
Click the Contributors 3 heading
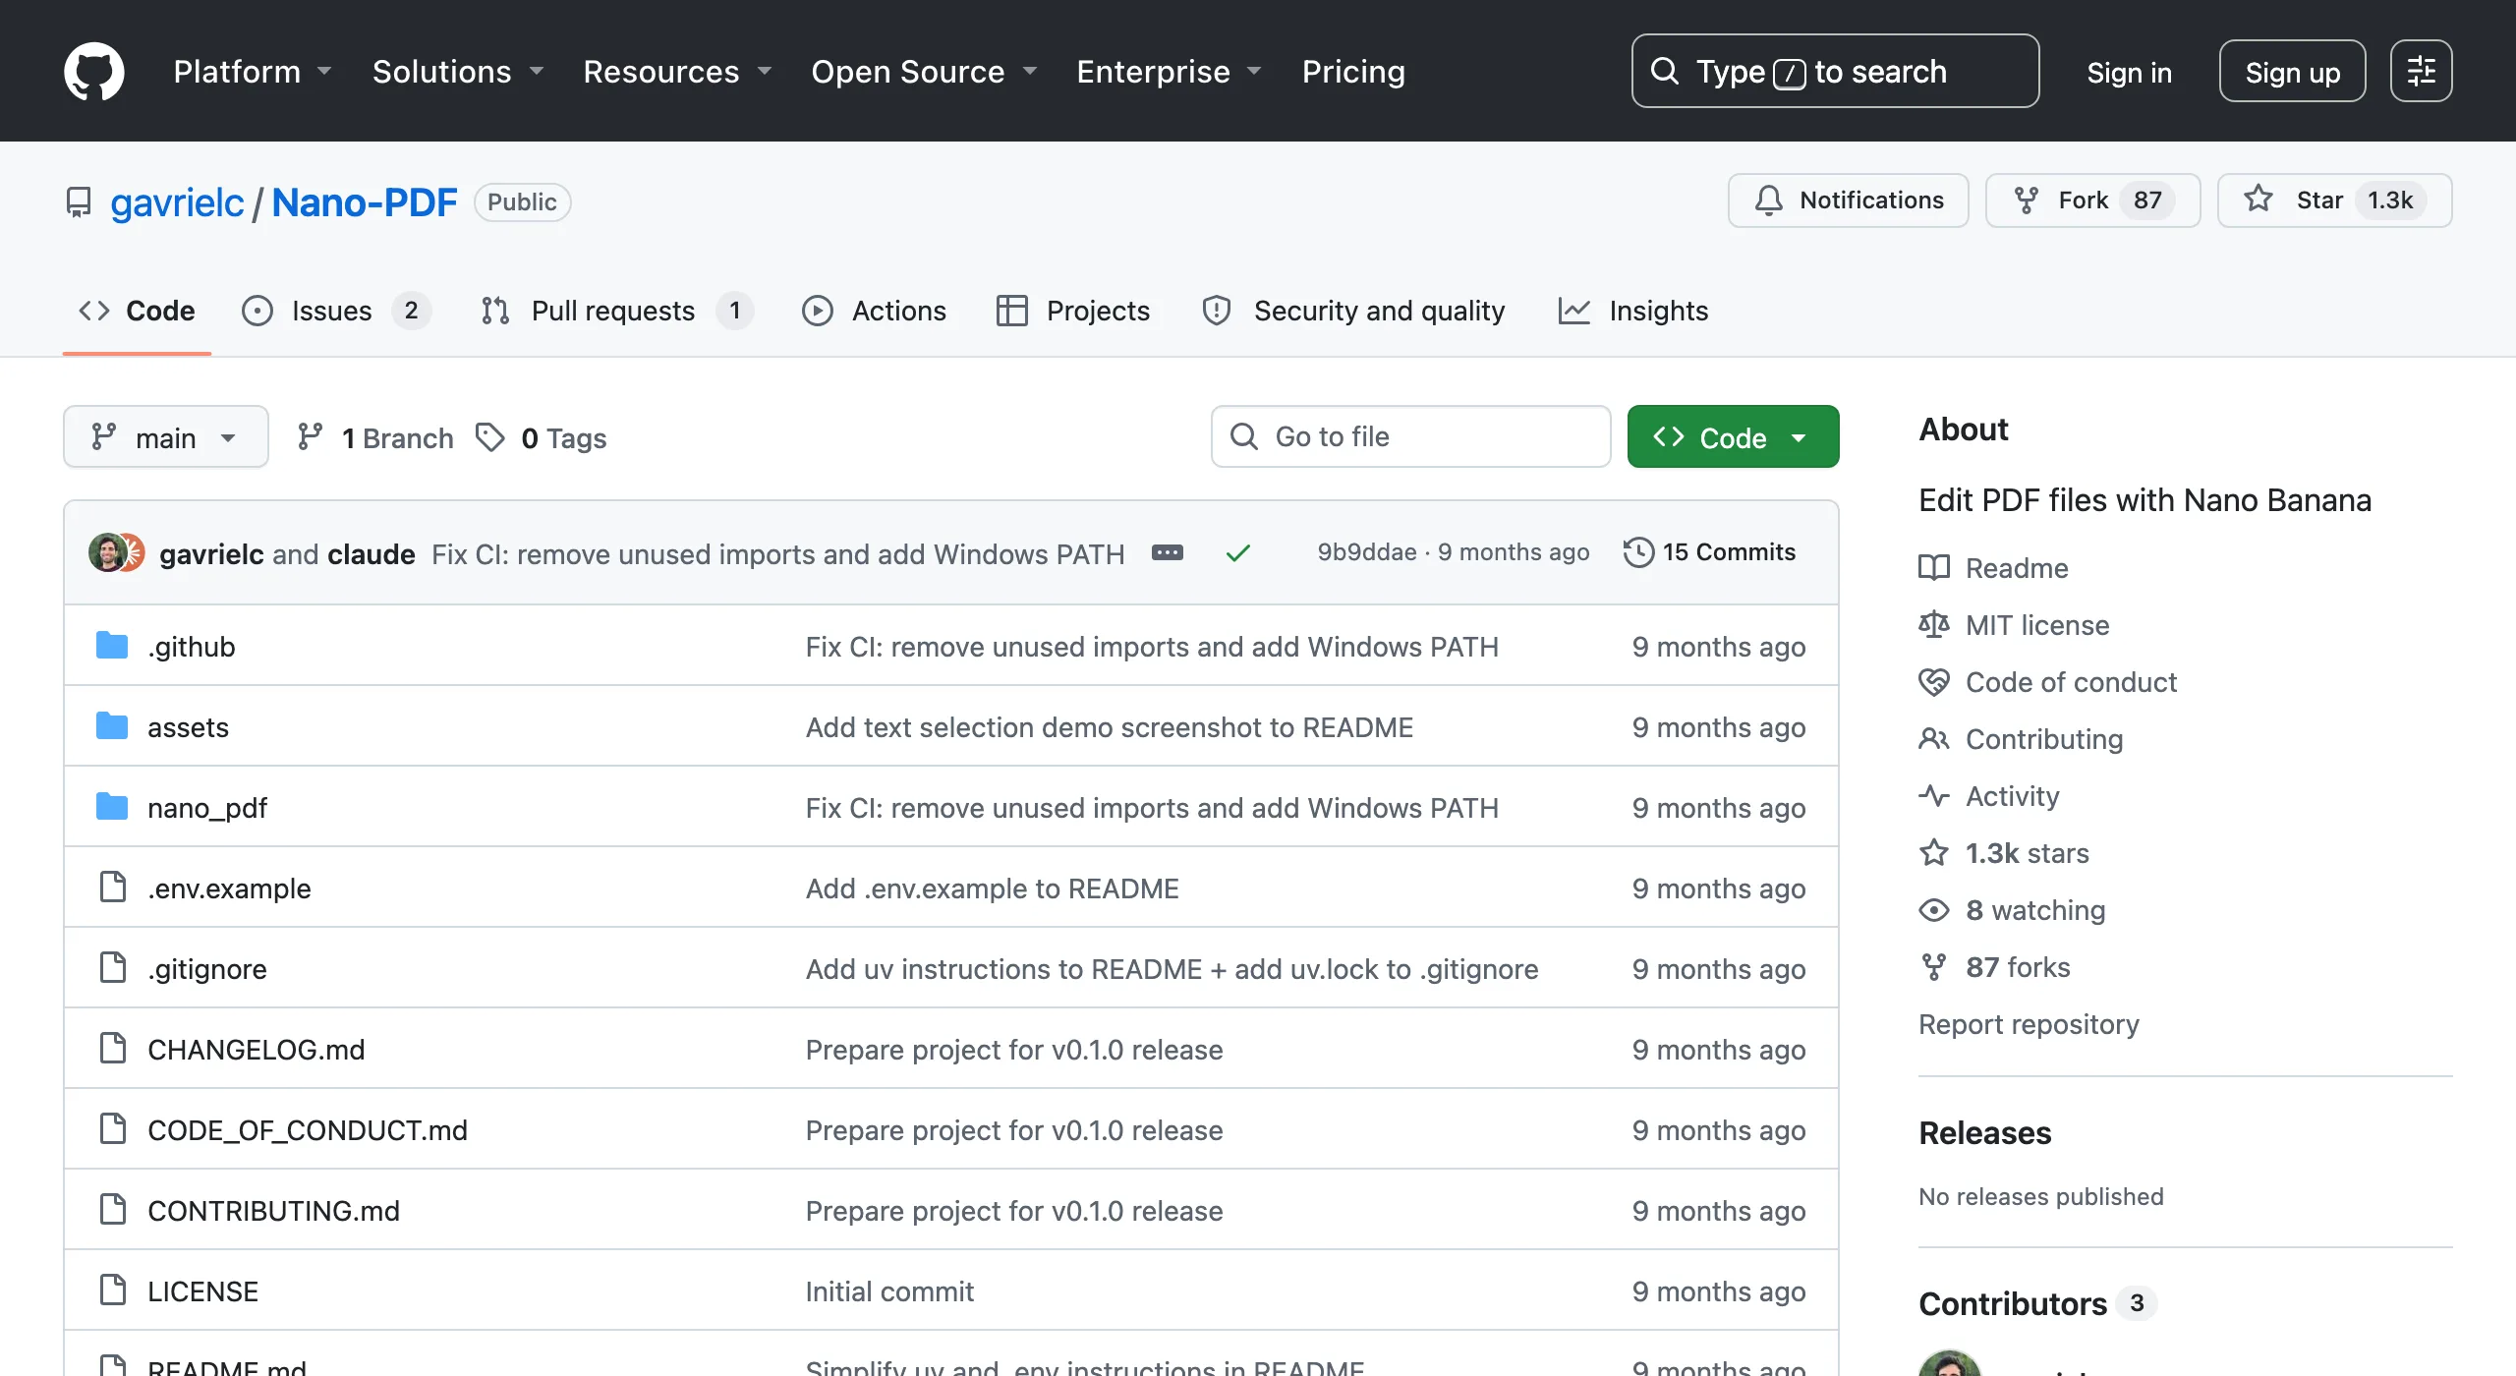[x=2036, y=1303]
